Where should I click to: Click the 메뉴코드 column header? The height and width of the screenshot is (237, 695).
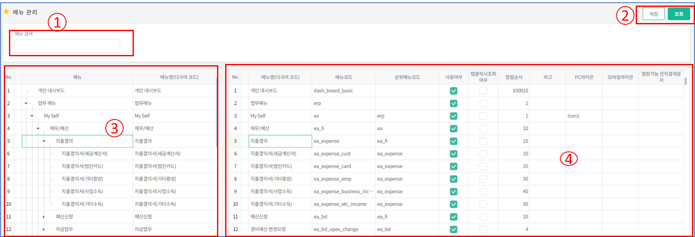[343, 77]
